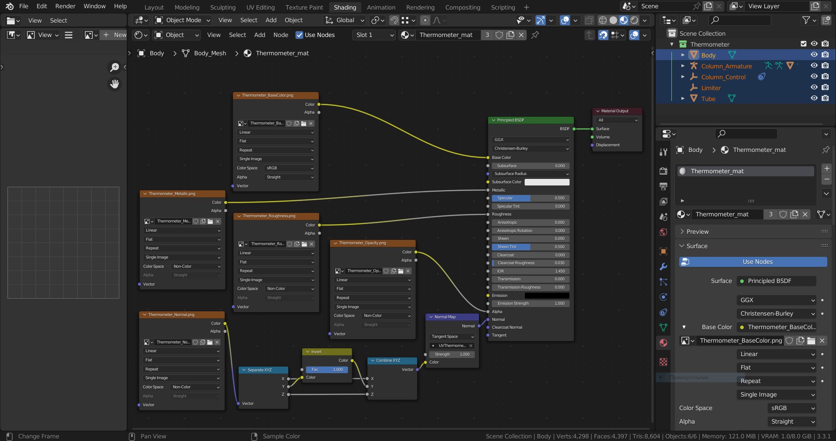Create a New image in image editor
The width and height of the screenshot is (836, 441).
[x=114, y=35]
